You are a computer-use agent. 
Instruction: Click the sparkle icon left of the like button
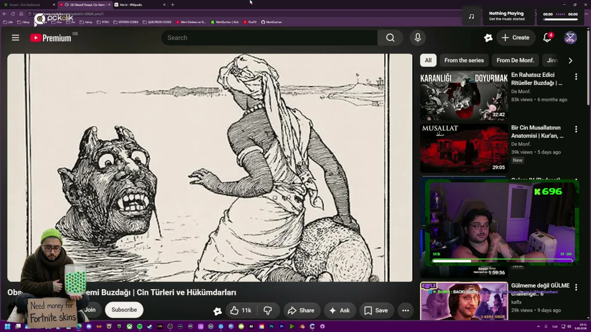217,311
